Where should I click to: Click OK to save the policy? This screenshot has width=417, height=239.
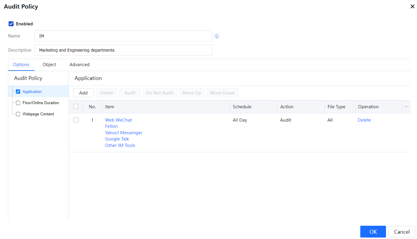(373, 232)
